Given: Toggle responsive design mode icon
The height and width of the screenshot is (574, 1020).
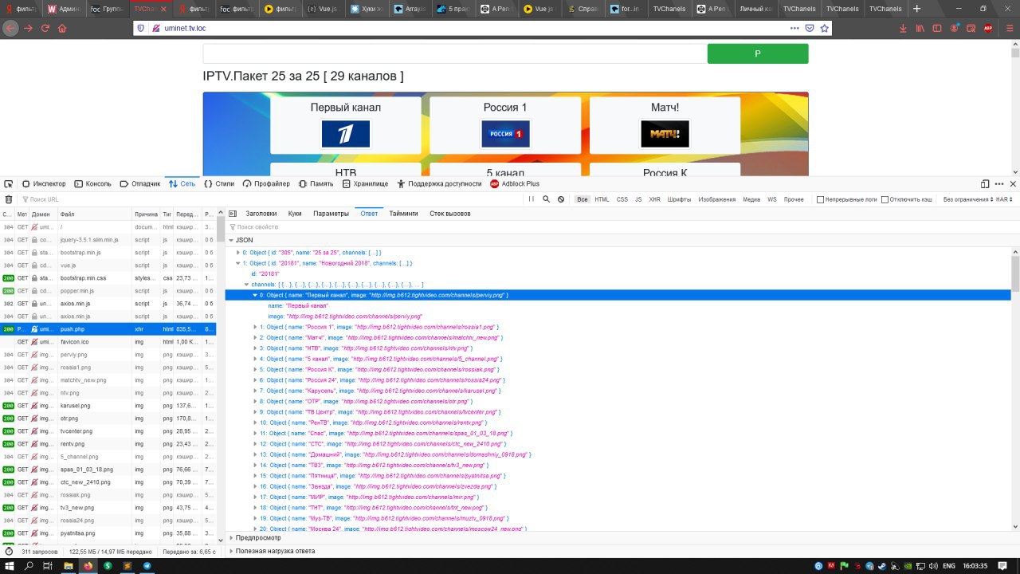Looking at the screenshot, I should [x=985, y=183].
